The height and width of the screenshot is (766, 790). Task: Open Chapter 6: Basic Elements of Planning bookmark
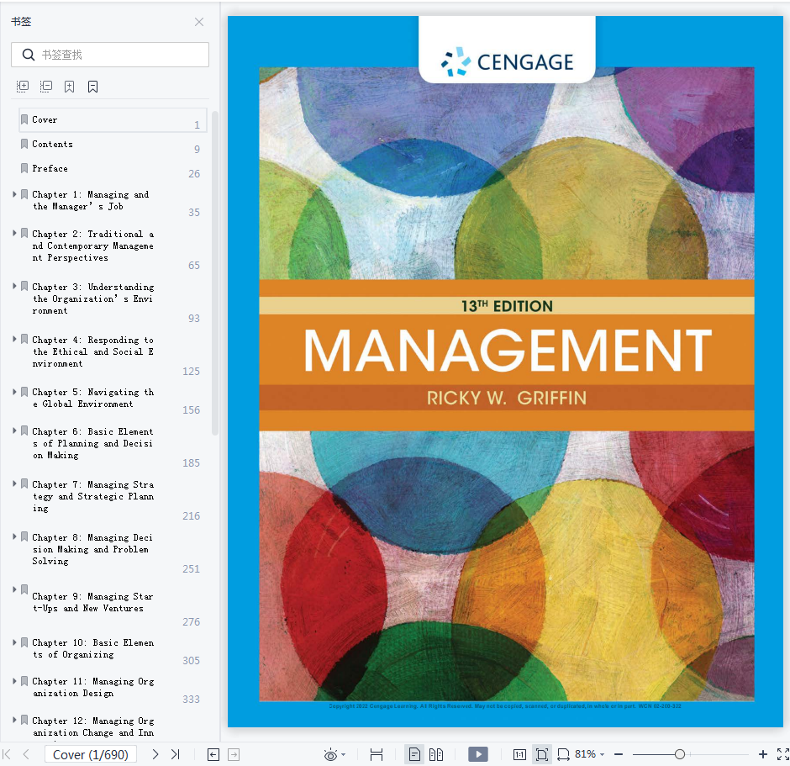[93, 443]
